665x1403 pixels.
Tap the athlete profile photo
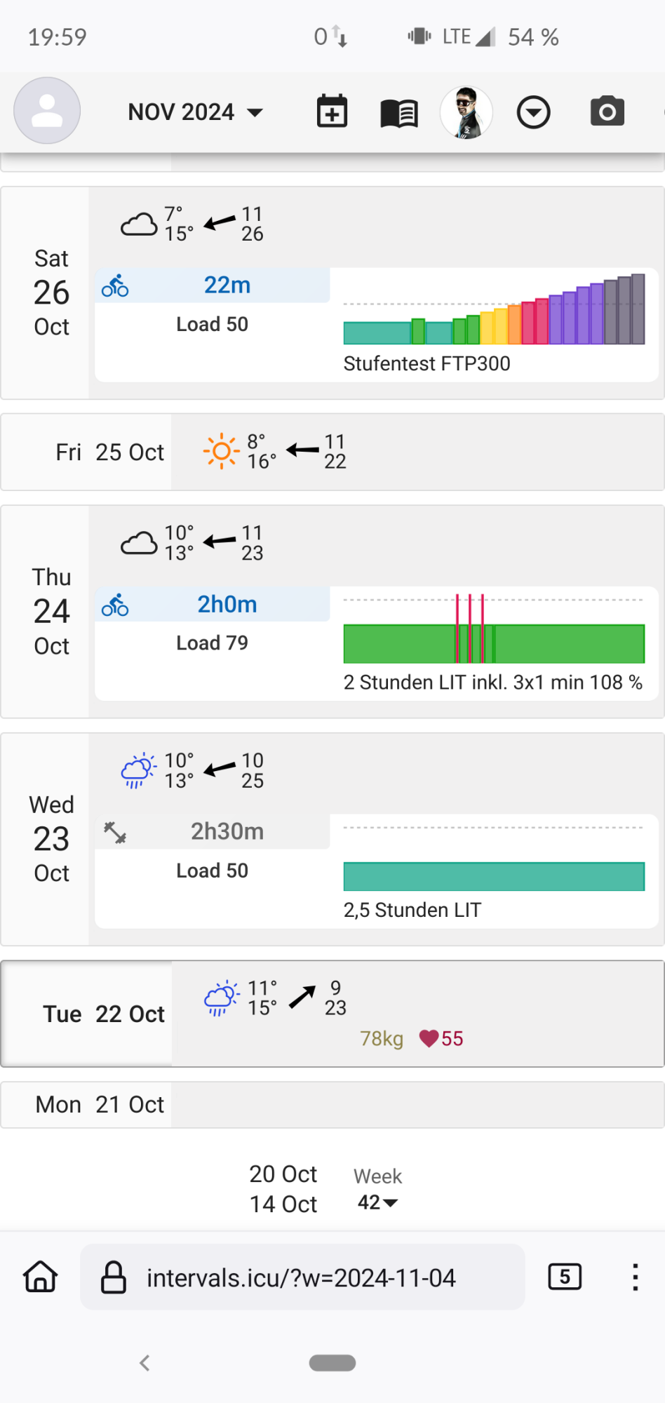(x=466, y=112)
